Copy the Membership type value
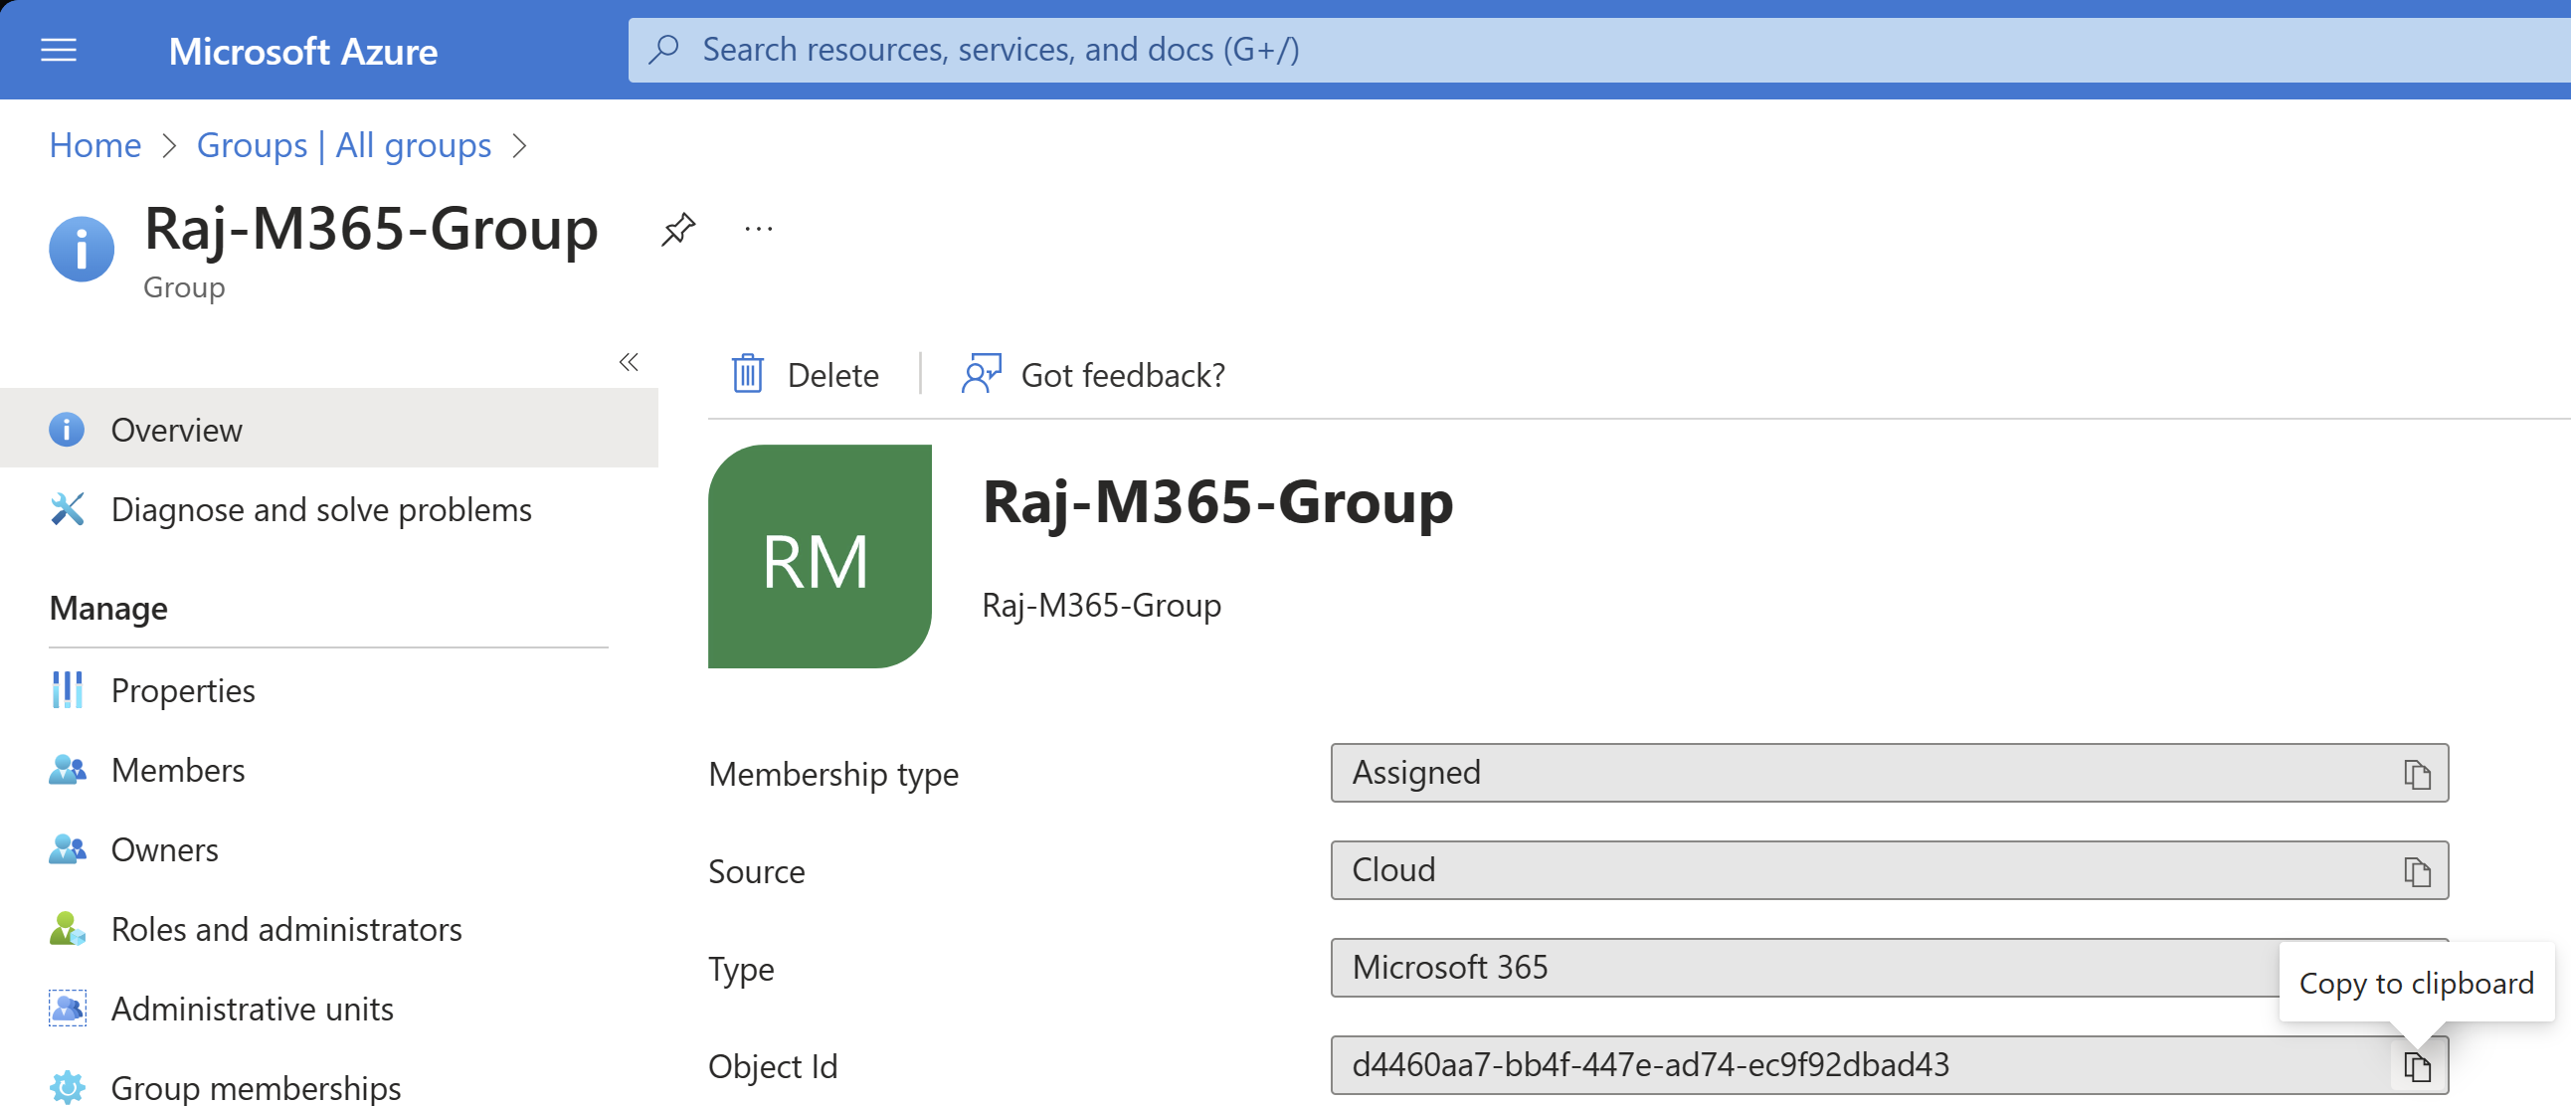Viewport: 2571px width, 1106px height. pyautogui.click(x=2416, y=774)
